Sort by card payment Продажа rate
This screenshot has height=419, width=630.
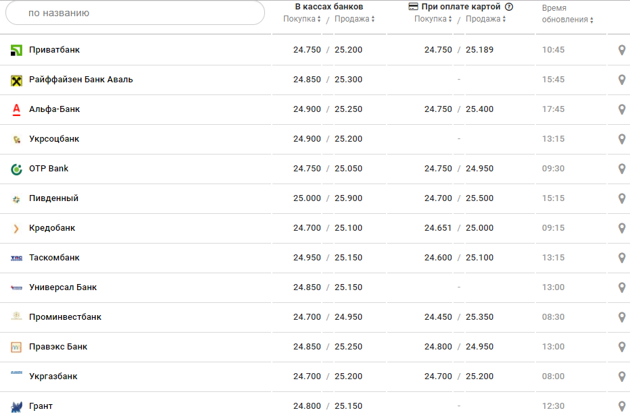click(x=485, y=19)
